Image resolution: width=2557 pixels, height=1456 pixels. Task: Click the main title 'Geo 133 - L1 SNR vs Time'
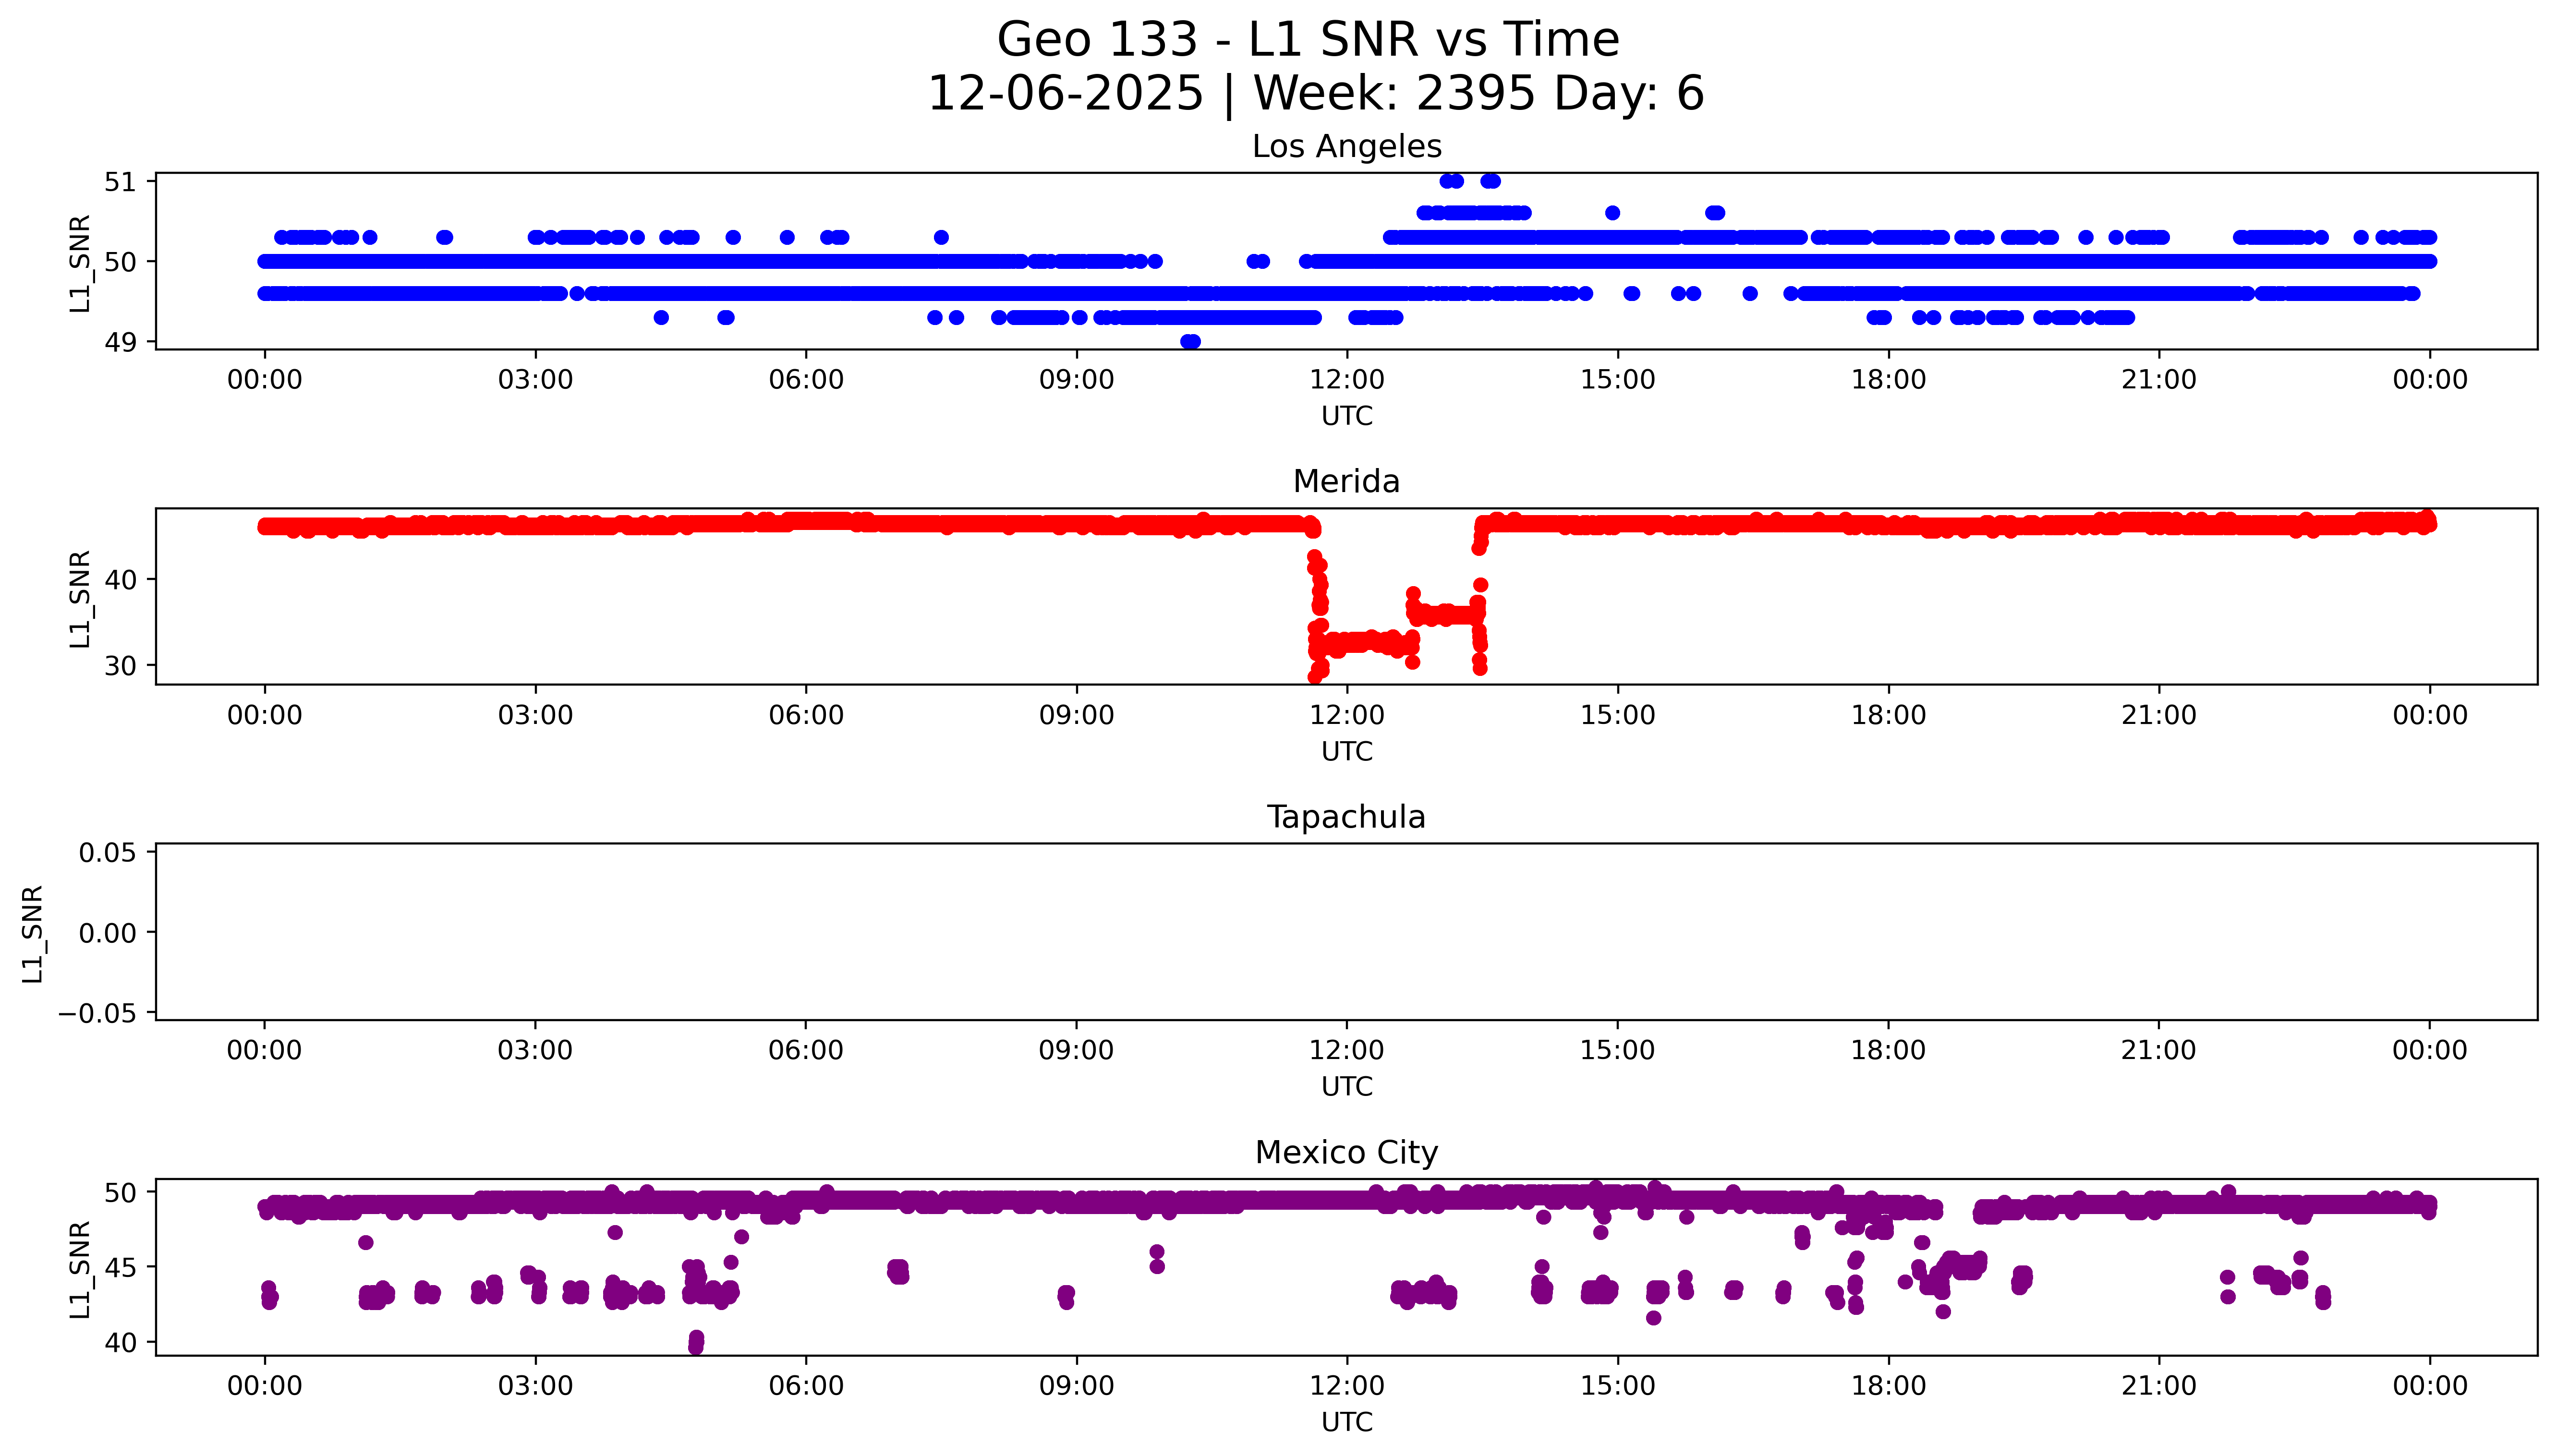(x=1307, y=40)
